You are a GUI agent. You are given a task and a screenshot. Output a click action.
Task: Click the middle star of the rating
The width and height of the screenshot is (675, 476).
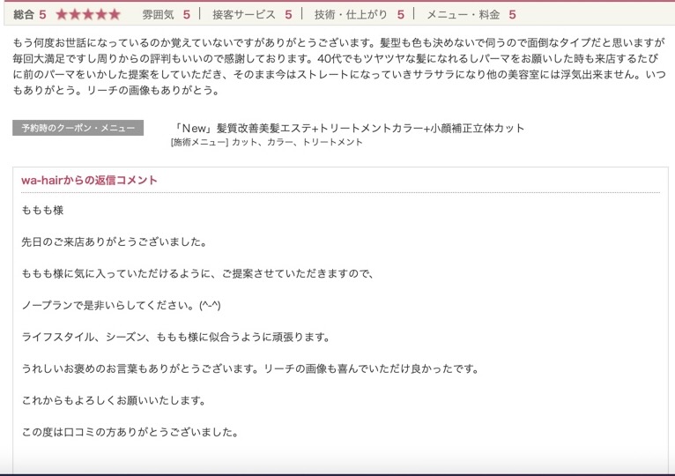[x=88, y=15]
